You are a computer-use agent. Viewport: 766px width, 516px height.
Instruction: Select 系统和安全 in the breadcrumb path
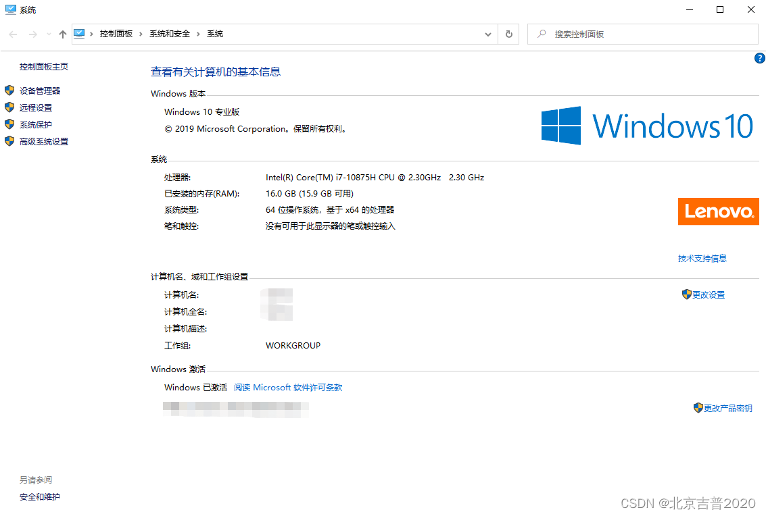point(170,34)
